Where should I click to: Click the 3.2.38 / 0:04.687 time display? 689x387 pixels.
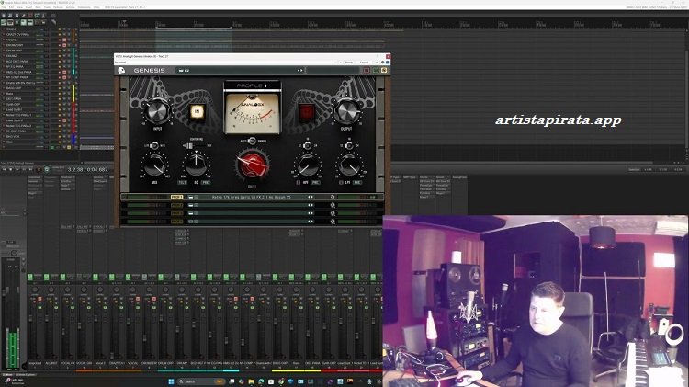click(x=87, y=169)
